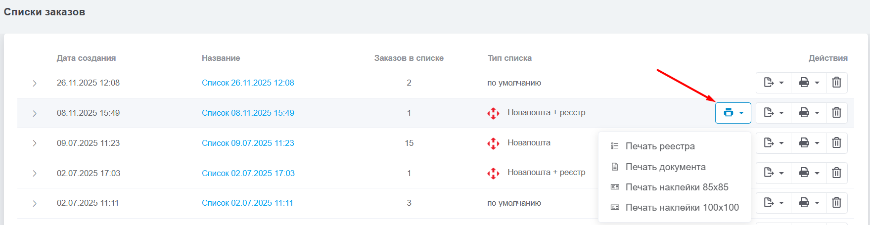Delete the list dated 26.11.2025 12:08
The height and width of the screenshot is (225, 870).
836,83
